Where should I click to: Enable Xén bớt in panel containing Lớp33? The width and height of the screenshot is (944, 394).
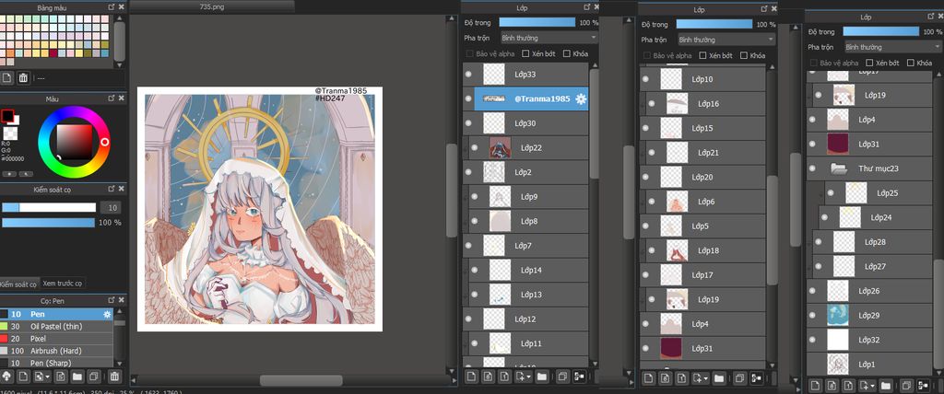point(525,53)
